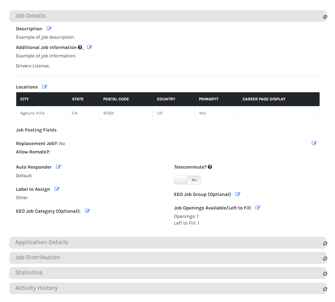The width and height of the screenshot is (335, 302).
Task: Edit Job Posting Fields
Action: pos(314,143)
